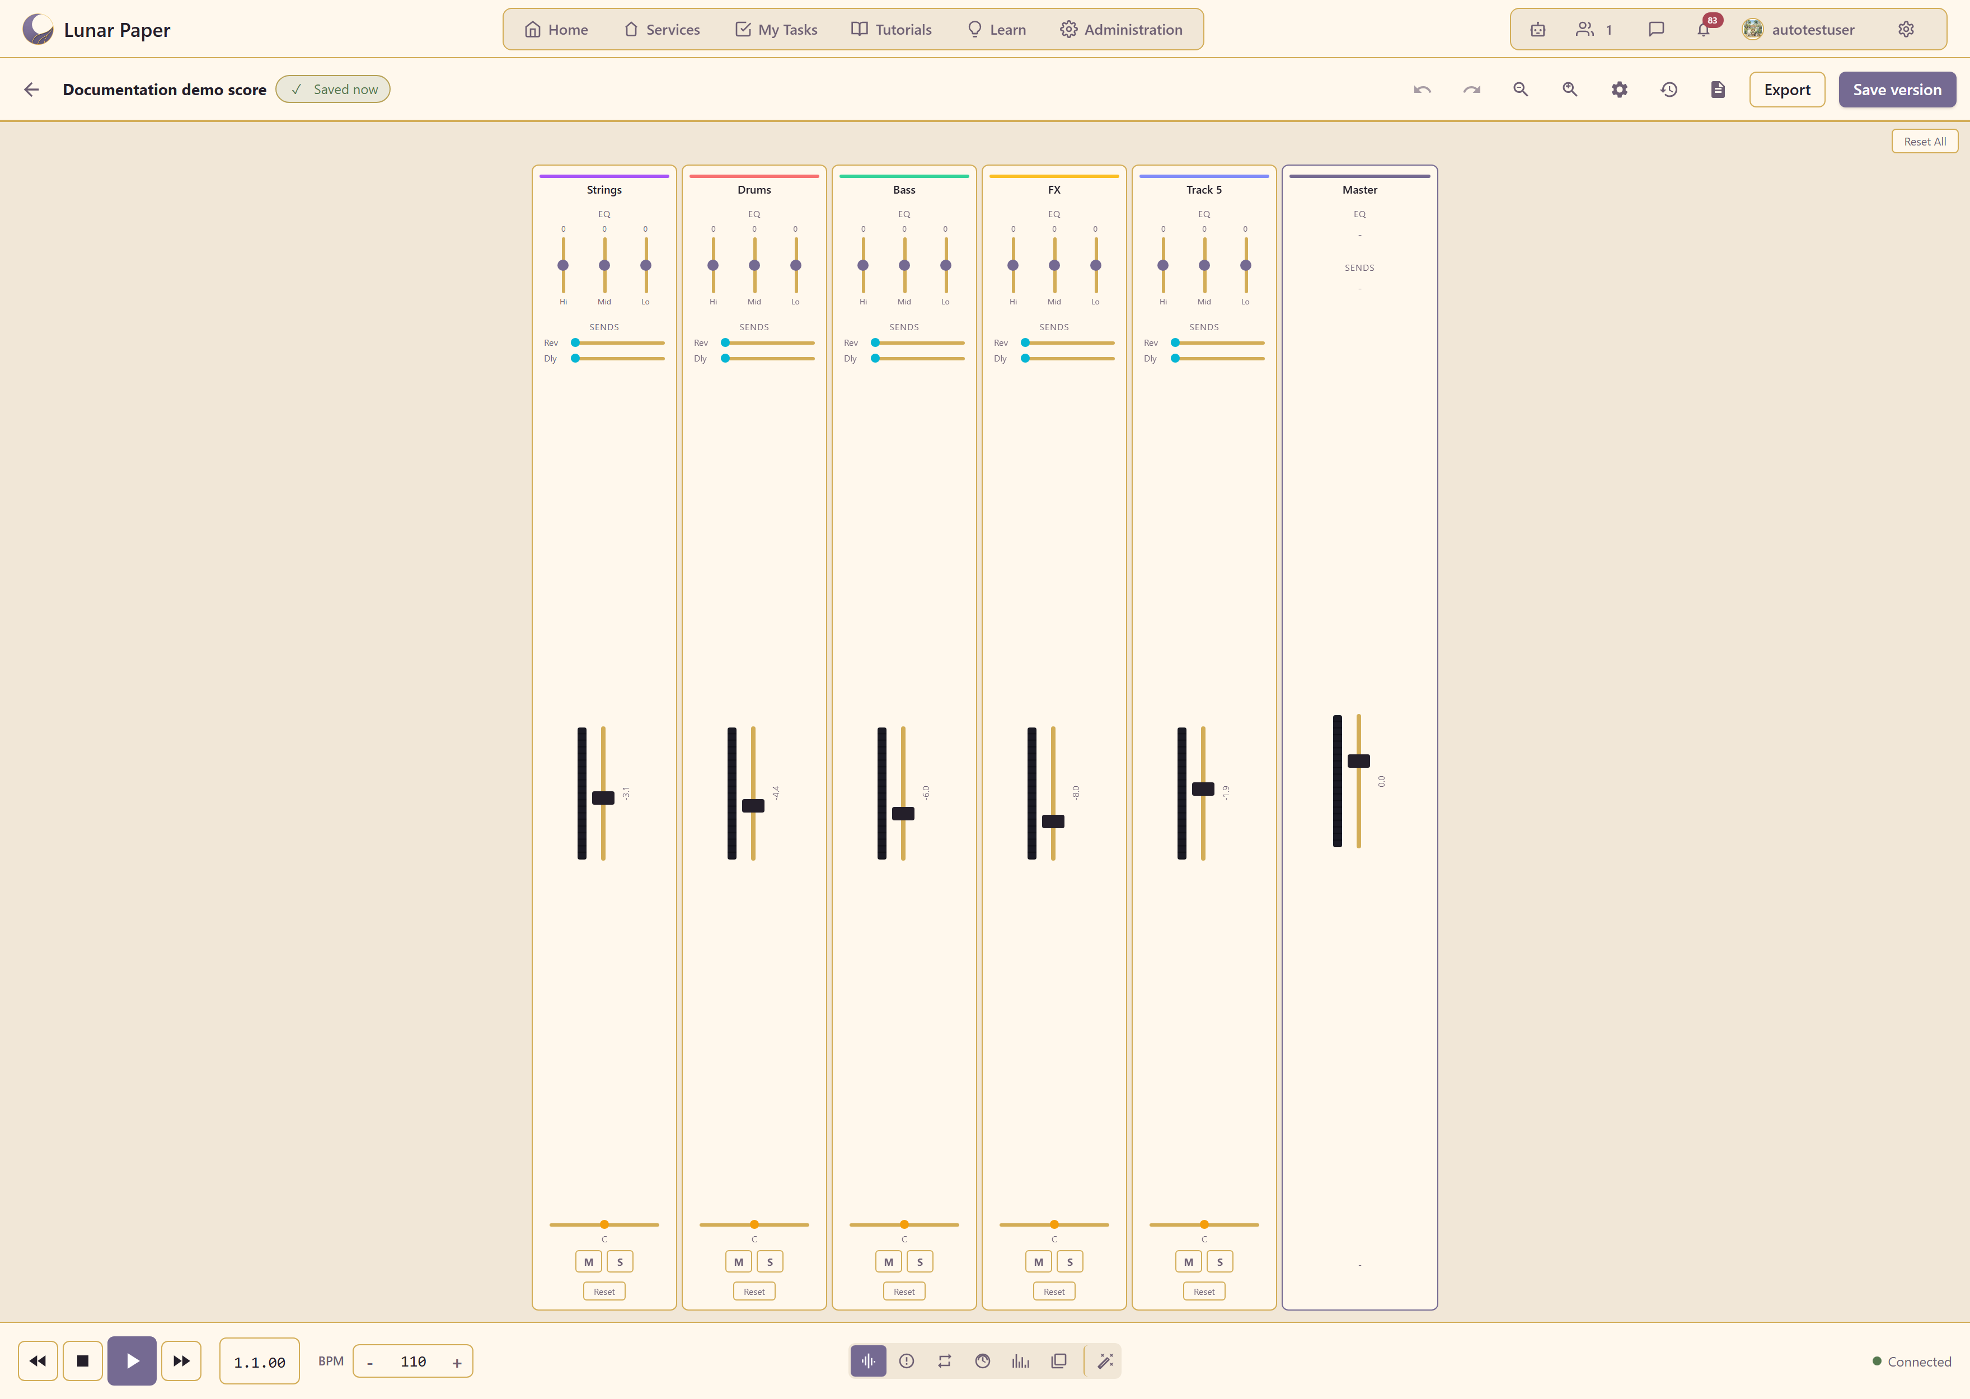
Task: Zoom out with the minus magnifier
Action: (1521, 90)
